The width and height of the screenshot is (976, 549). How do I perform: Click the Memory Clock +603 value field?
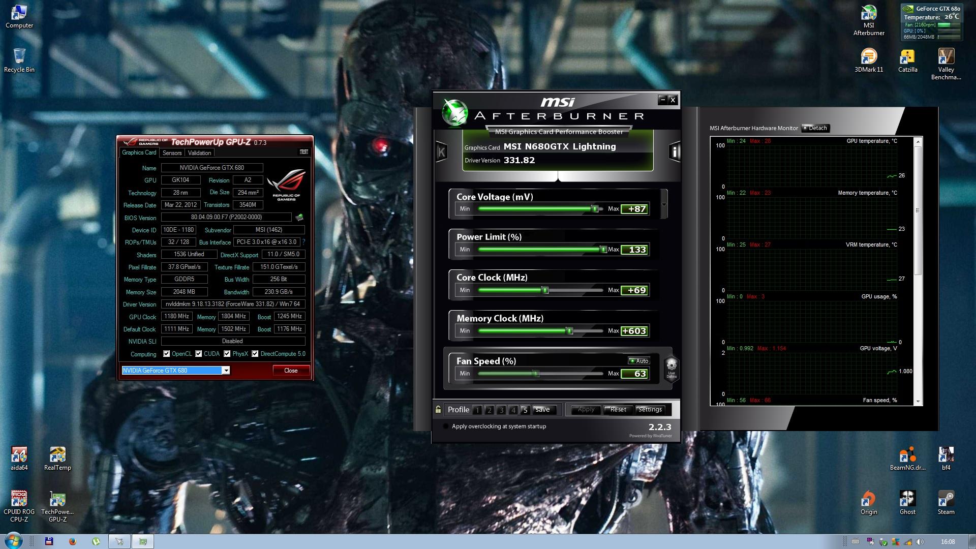[x=634, y=331]
